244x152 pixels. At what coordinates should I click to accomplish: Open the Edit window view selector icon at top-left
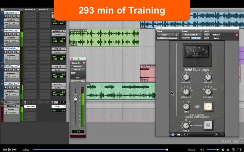click(x=3, y=9)
